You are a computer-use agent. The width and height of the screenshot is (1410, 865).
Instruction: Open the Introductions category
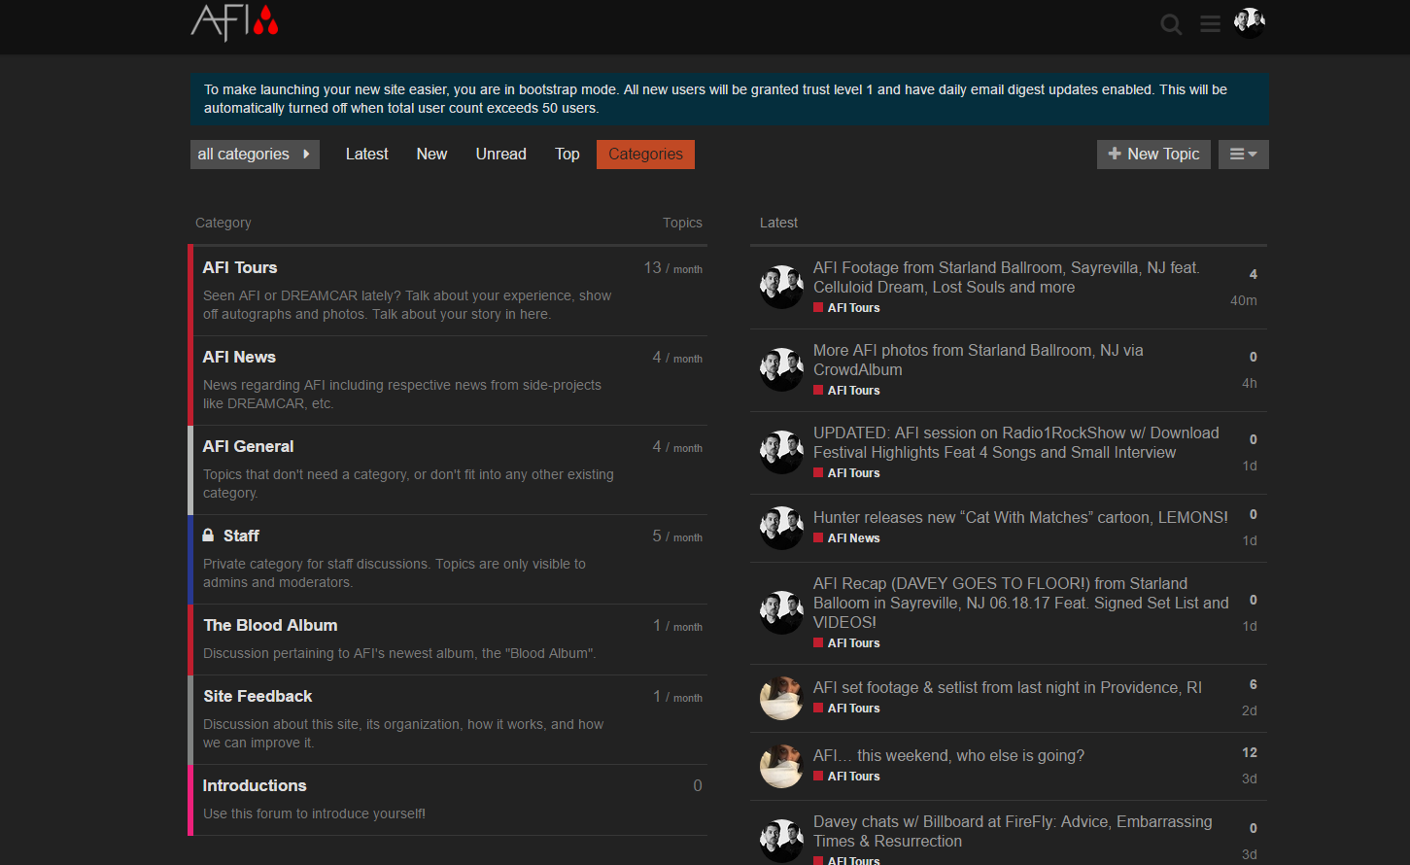pos(255,785)
